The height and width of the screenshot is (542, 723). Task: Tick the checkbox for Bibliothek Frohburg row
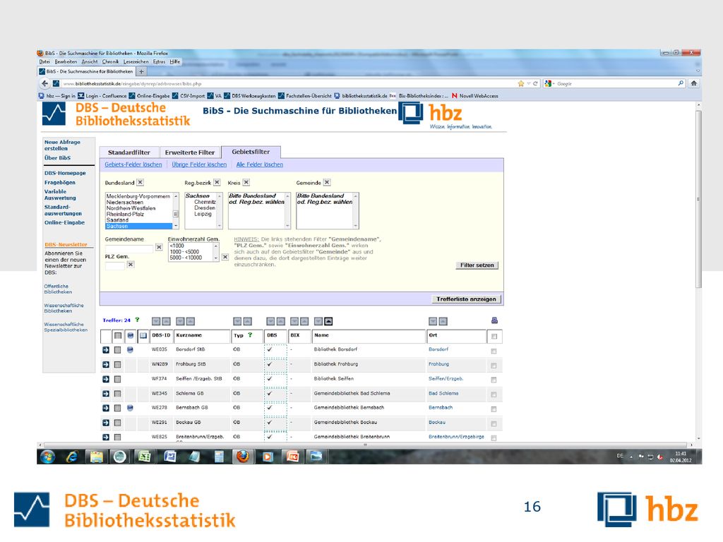(494, 366)
